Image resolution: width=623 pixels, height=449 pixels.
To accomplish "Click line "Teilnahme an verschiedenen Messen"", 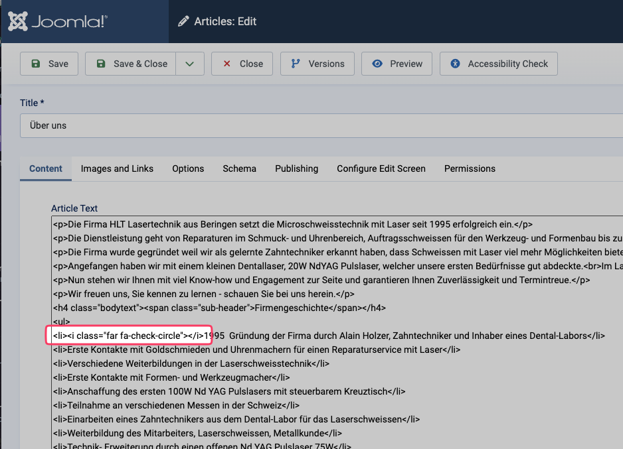I will coord(176,405).
